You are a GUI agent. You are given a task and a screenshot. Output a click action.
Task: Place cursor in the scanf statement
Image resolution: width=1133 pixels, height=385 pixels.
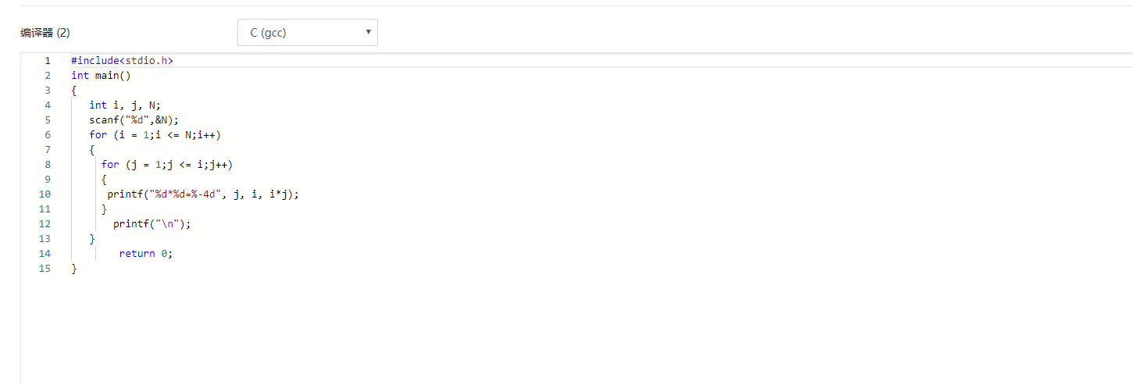(134, 120)
